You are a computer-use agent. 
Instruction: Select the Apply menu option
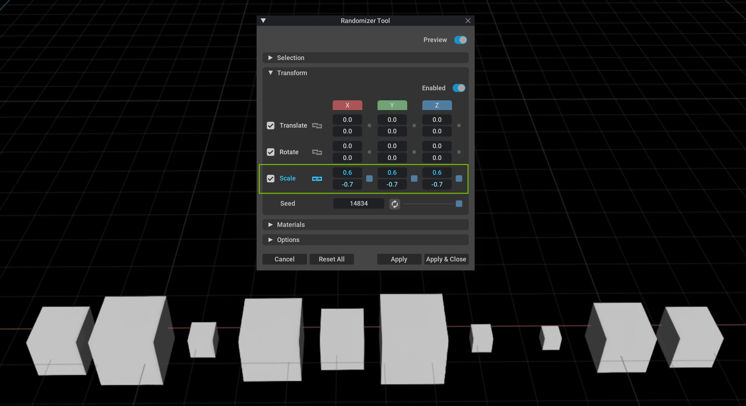(399, 259)
